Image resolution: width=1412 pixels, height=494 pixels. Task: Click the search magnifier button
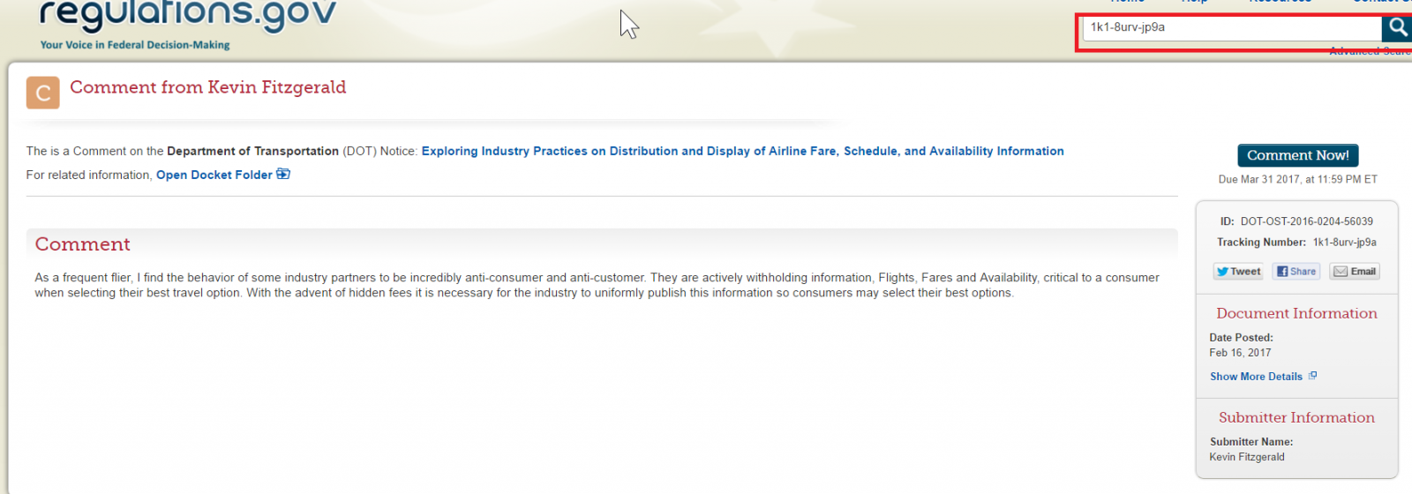[x=1397, y=27]
